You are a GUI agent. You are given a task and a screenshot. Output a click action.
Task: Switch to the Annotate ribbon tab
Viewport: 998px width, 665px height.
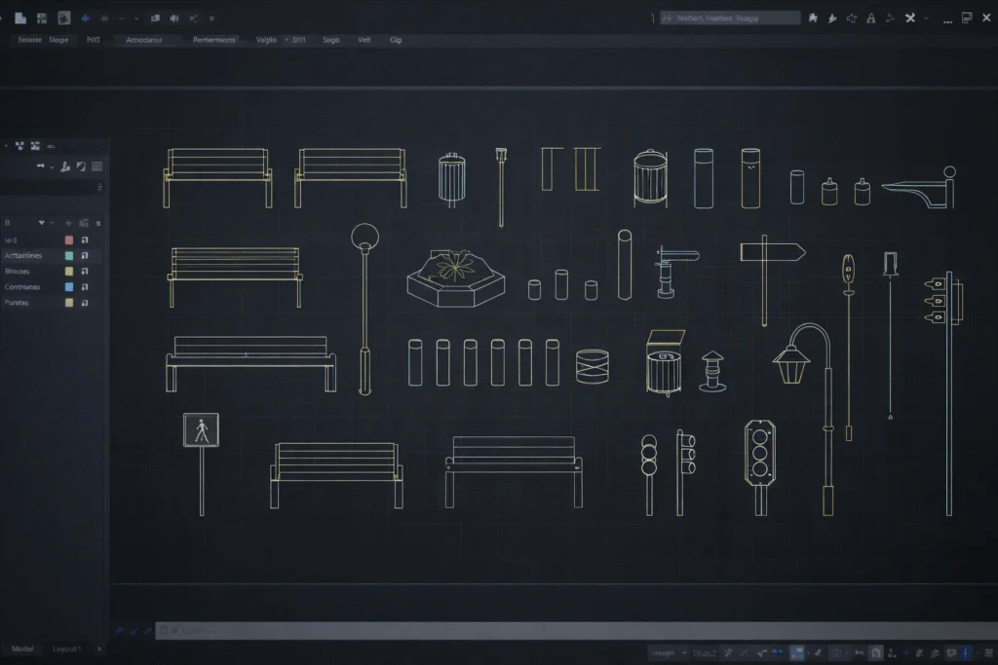(x=143, y=39)
